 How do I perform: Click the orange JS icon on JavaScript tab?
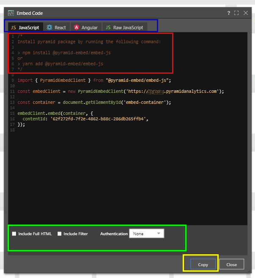[14, 28]
